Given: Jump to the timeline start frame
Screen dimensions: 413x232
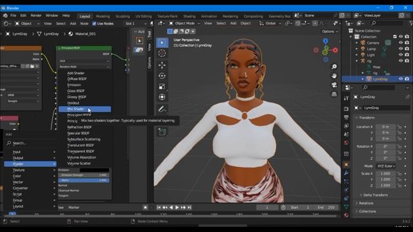Looking at the screenshot, I should 159,208.
